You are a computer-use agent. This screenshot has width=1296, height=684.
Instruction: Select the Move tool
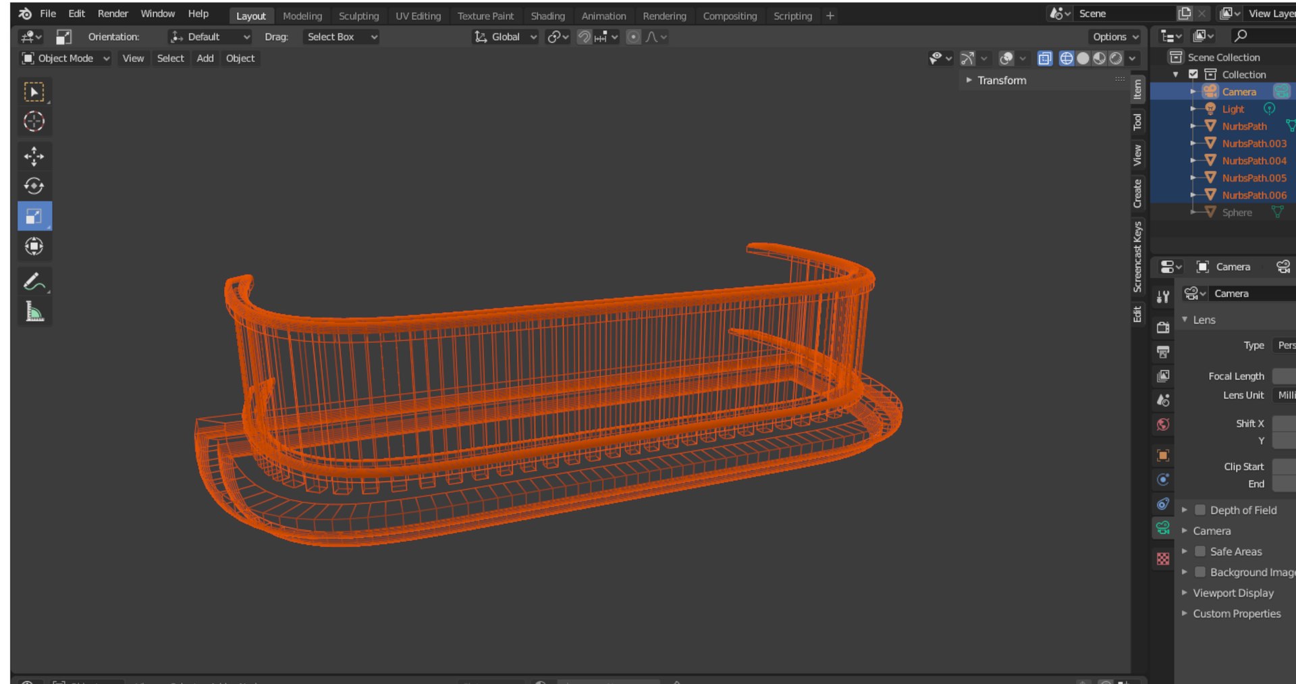click(34, 157)
